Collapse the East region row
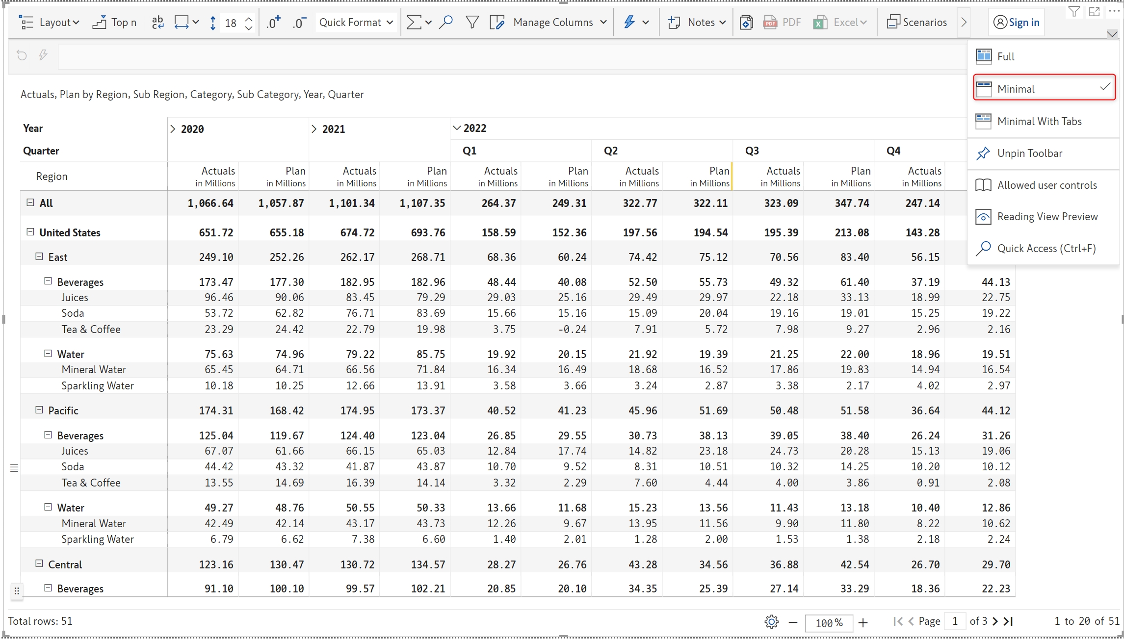The width and height of the screenshot is (1124, 639). tap(39, 256)
